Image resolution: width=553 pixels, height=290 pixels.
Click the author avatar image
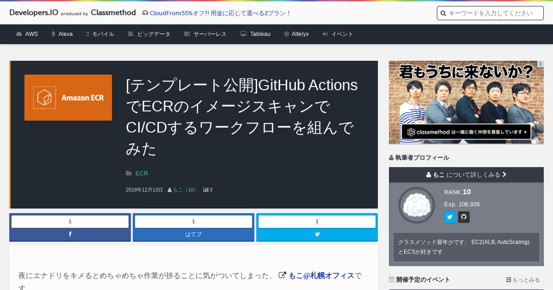[417, 205]
